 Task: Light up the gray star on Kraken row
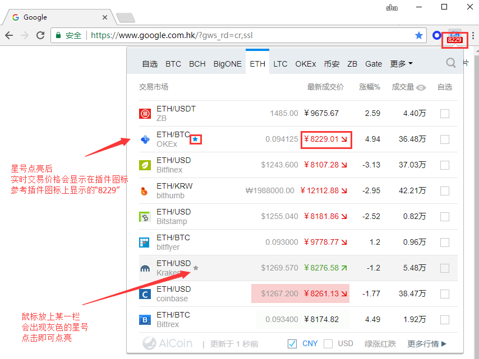tap(196, 268)
